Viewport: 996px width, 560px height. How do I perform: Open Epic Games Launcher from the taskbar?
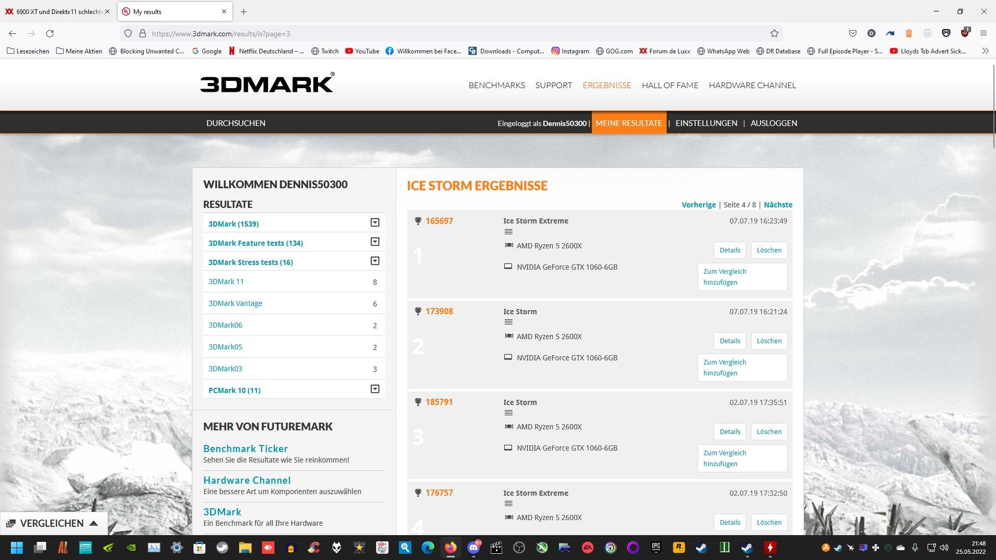[x=656, y=548]
